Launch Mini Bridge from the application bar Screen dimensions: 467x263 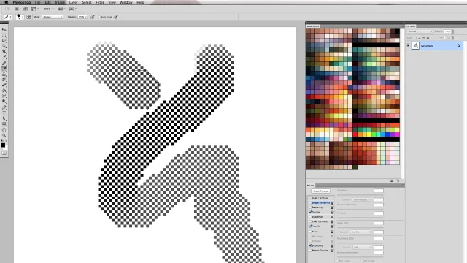(26, 9)
